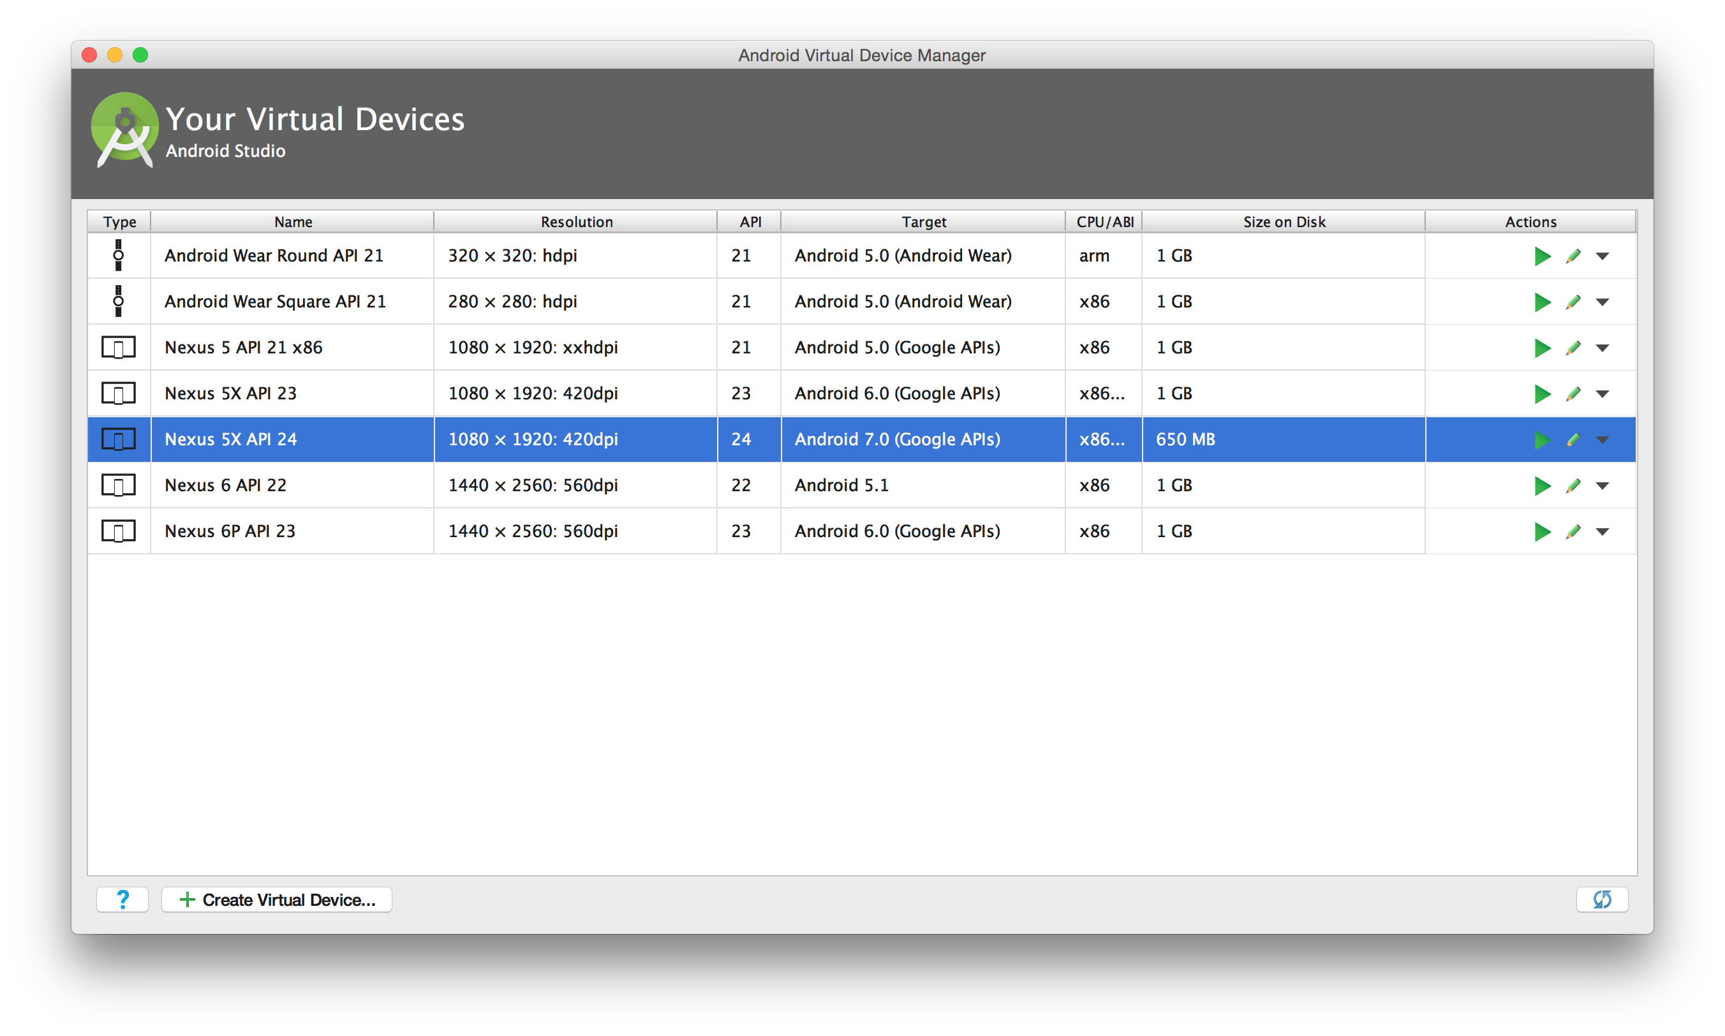This screenshot has width=1725, height=1036.
Task: Show more actions for Nexus 5X API 24
Action: [x=1602, y=440]
